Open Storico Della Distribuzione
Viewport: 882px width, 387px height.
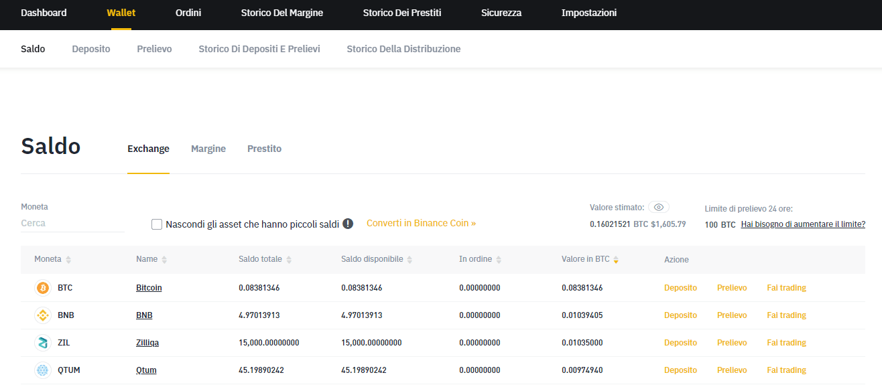(x=403, y=49)
